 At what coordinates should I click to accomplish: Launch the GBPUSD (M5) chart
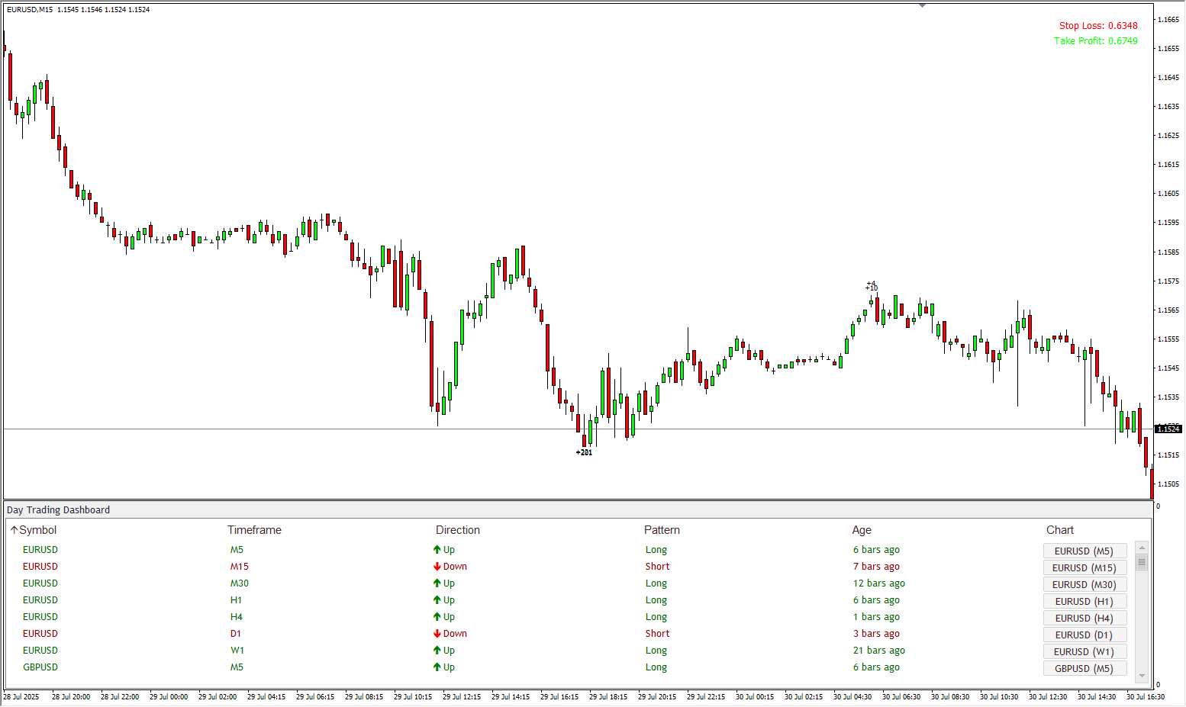[x=1084, y=668]
